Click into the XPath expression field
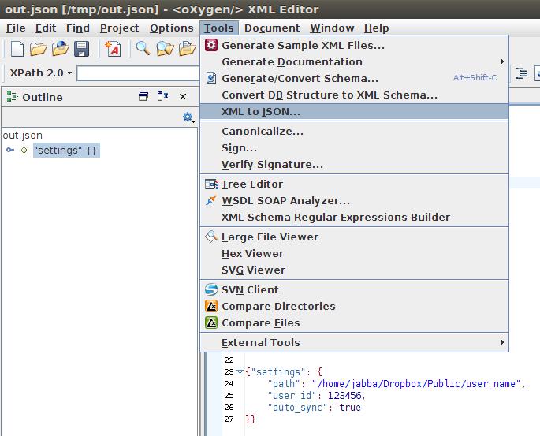The image size is (540, 436). pos(138,73)
